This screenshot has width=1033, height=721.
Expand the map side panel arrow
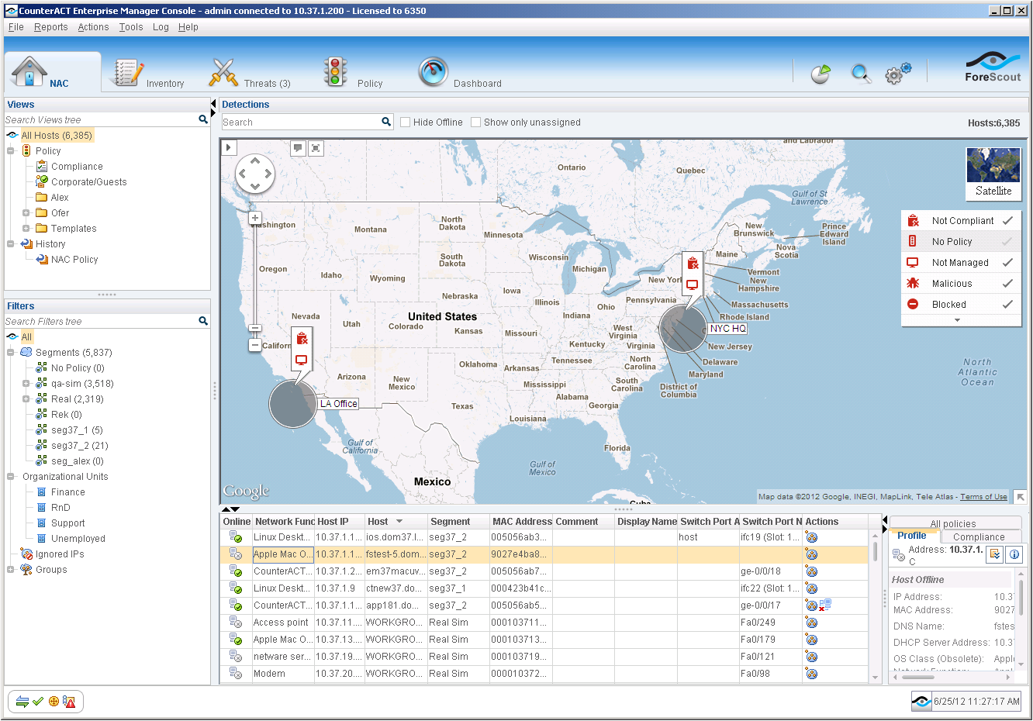[228, 147]
